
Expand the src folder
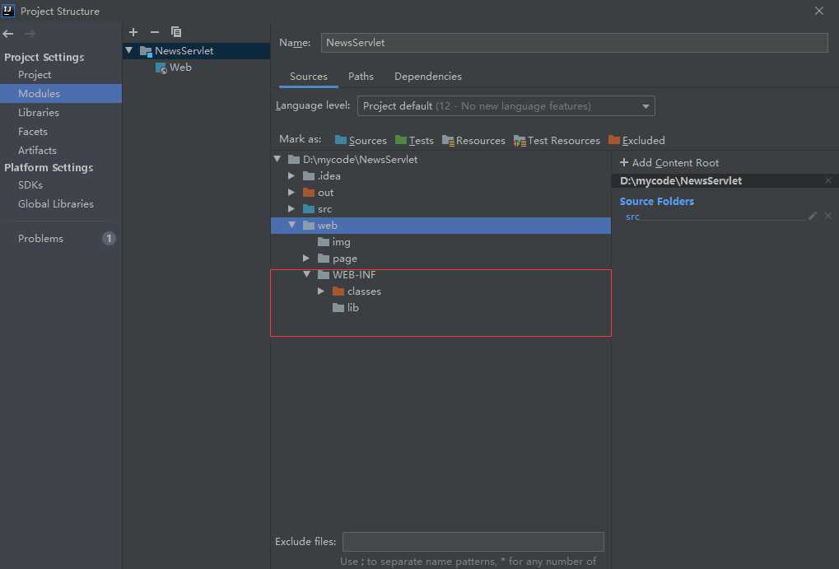(x=291, y=209)
